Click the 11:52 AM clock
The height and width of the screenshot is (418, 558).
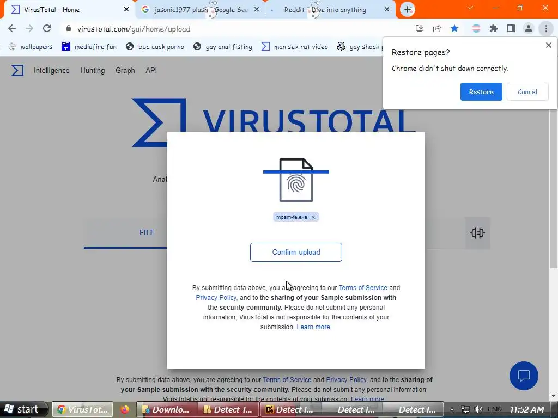pyautogui.click(x=527, y=409)
